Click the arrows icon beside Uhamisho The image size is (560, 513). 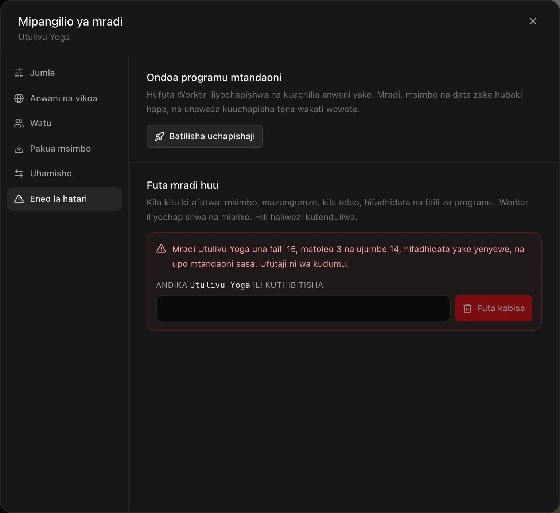point(19,173)
